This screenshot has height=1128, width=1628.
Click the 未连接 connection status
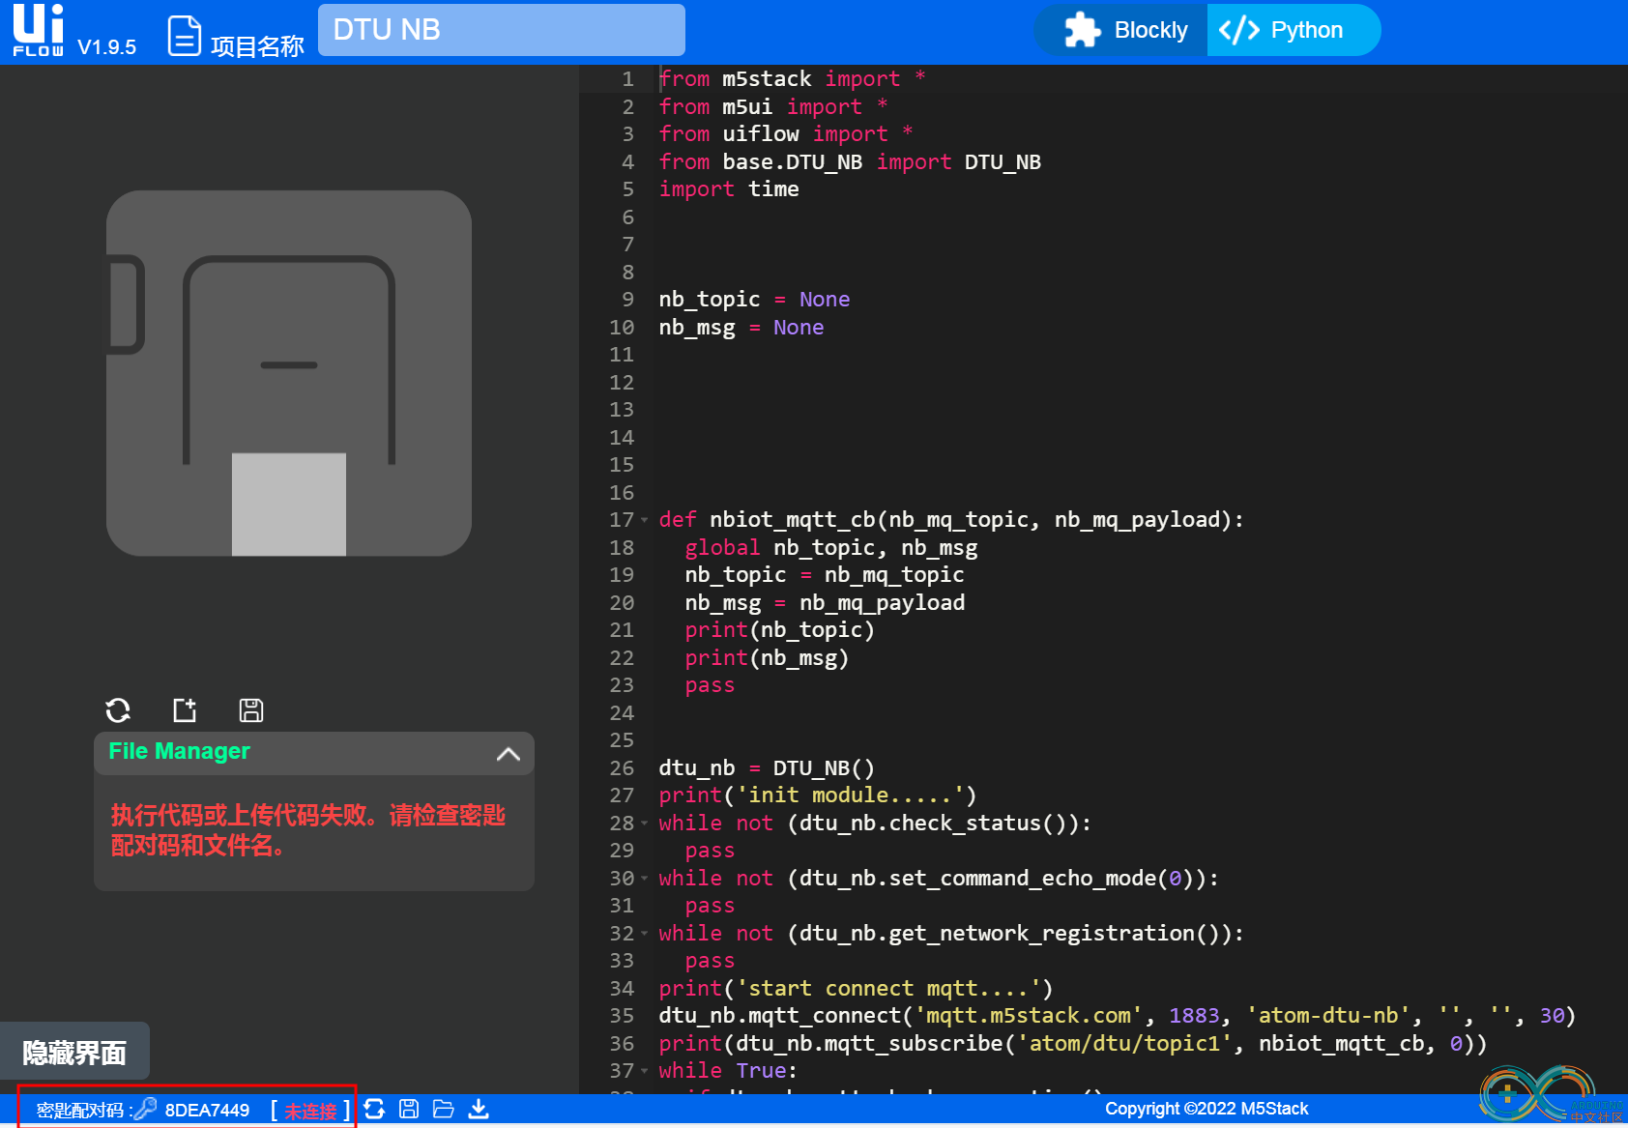tap(310, 1111)
